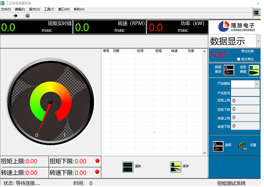Click the 清除 clear icon

pos(128,167)
